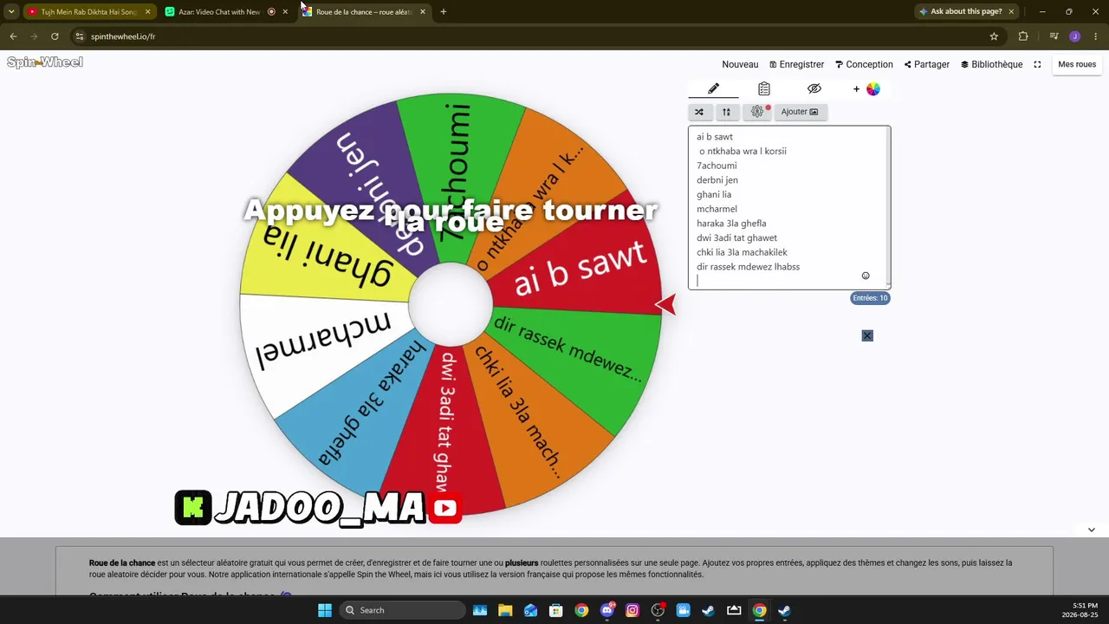Open the emoji picker smiley

(x=866, y=276)
